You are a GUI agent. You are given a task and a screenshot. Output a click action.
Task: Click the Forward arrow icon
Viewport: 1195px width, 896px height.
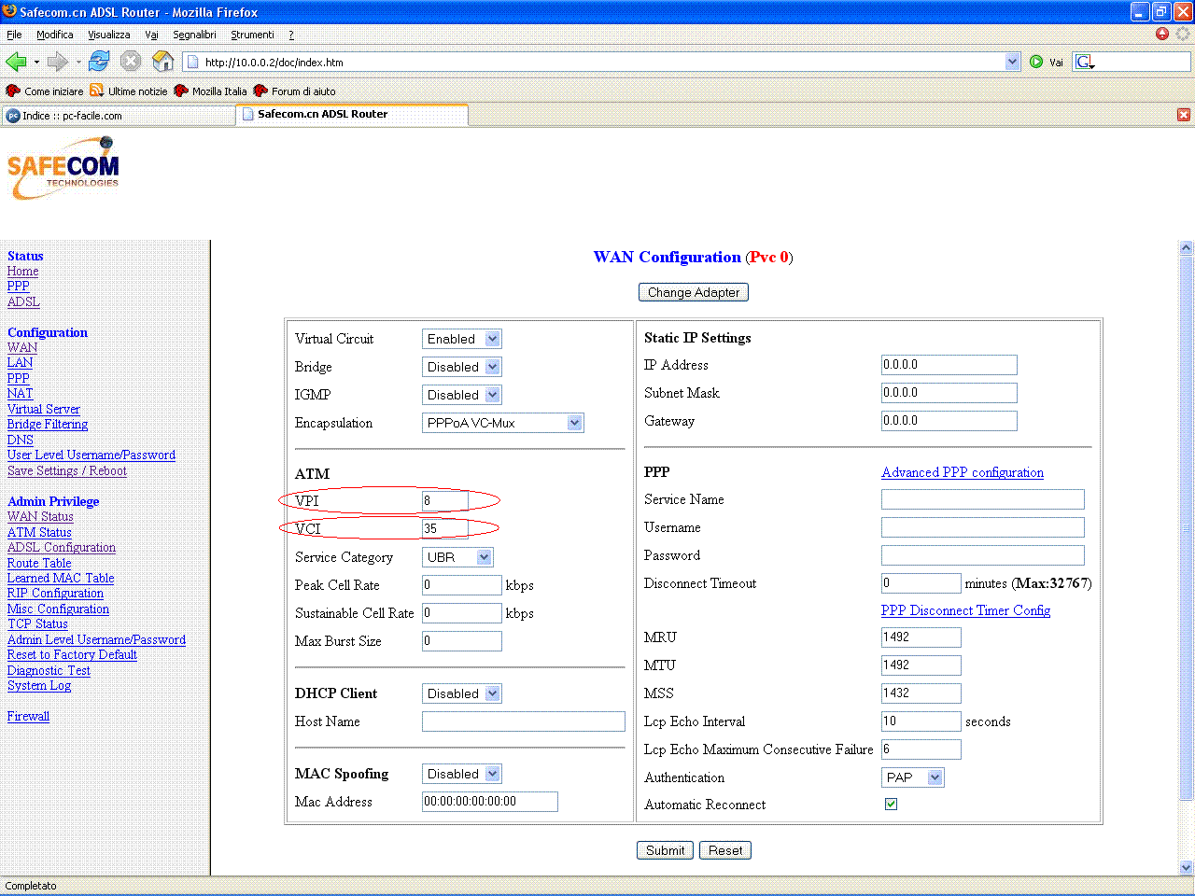(58, 62)
